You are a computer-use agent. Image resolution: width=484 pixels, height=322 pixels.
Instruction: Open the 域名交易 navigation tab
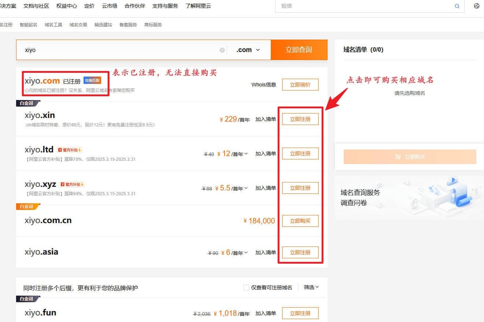[78, 25]
